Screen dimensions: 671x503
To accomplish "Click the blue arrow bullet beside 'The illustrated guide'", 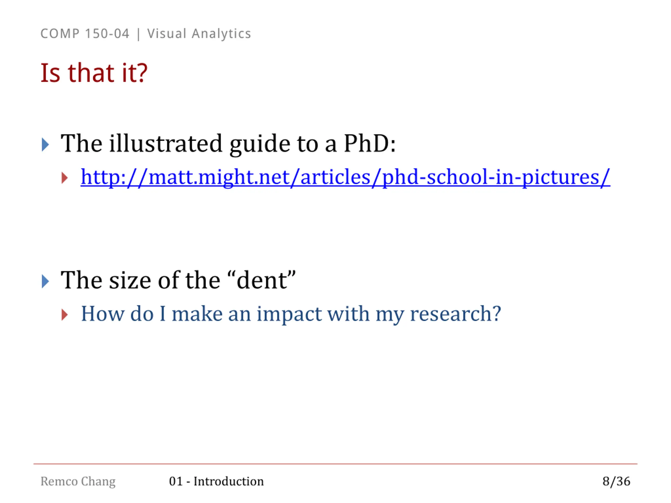I will pyautogui.click(x=45, y=145).
